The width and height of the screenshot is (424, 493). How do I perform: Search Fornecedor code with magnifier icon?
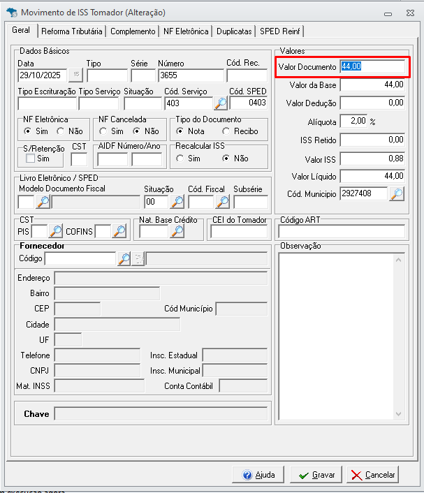[x=124, y=259]
